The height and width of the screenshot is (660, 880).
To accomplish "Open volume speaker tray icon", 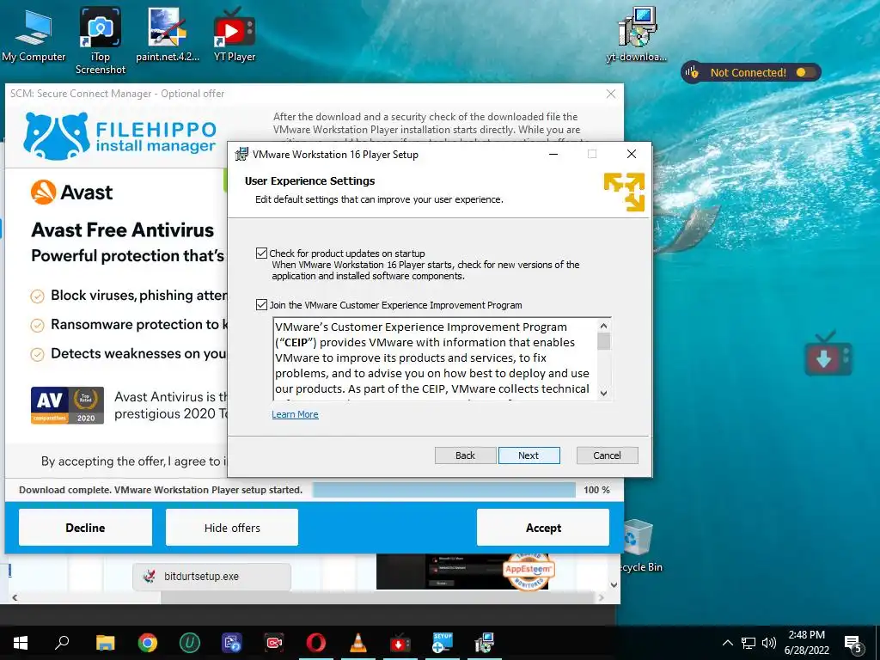I will (x=769, y=643).
